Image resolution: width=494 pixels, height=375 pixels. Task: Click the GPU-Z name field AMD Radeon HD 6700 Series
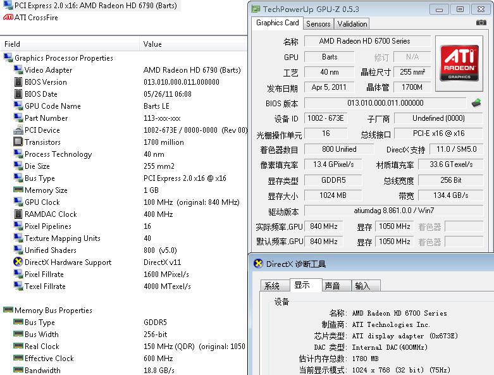(367, 41)
